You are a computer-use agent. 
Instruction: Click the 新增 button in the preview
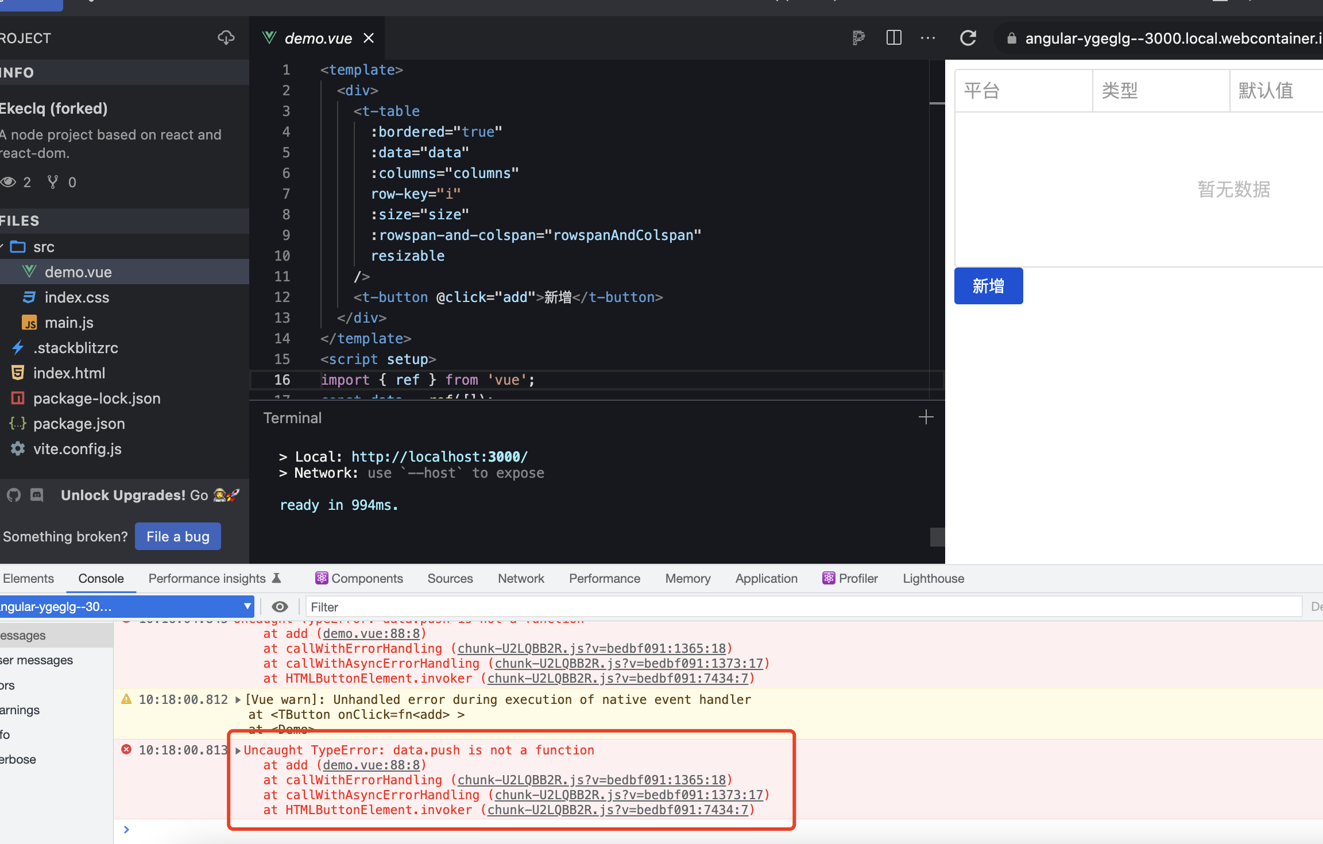988,285
